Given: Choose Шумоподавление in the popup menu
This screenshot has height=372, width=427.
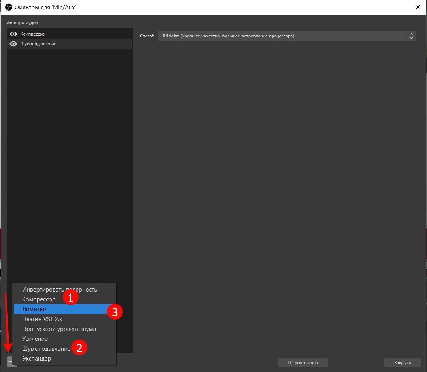Looking at the screenshot, I should (46, 349).
